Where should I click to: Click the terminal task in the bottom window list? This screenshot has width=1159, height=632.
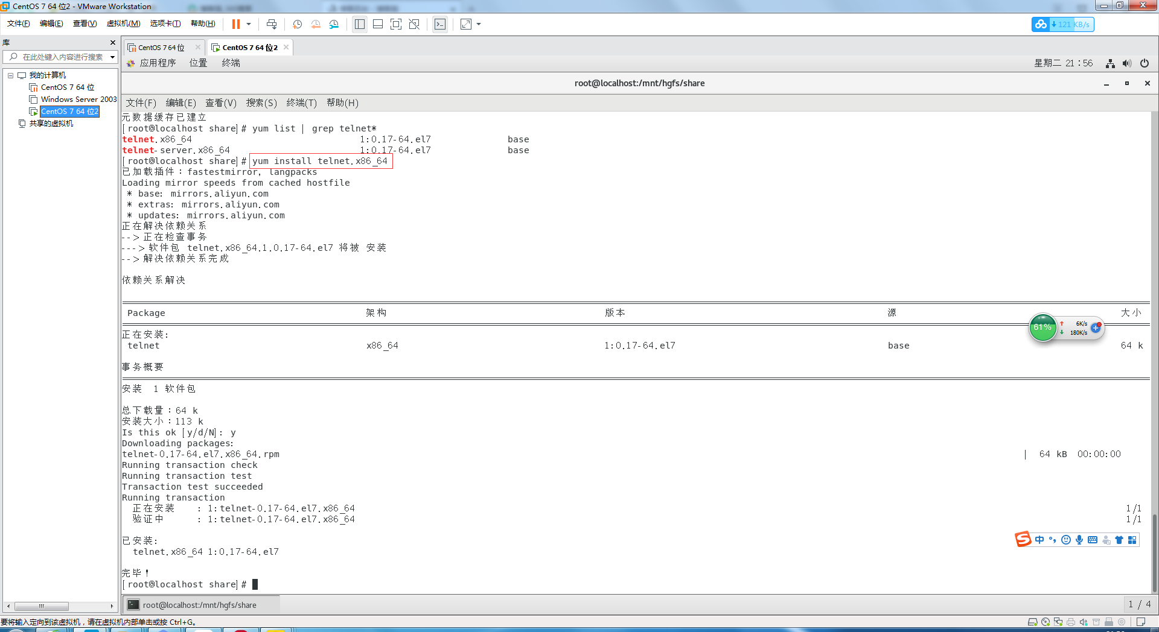click(x=201, y=605)
